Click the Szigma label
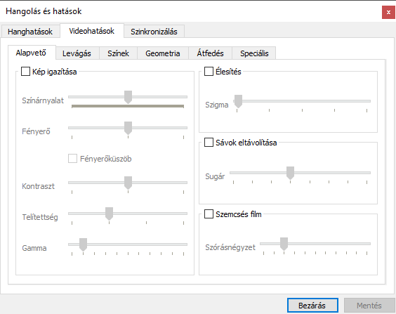 [x=217, y=105]
